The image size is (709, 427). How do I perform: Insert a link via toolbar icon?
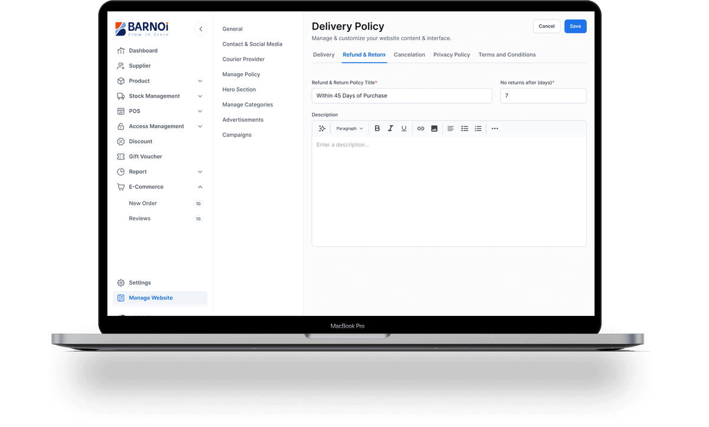421,129
